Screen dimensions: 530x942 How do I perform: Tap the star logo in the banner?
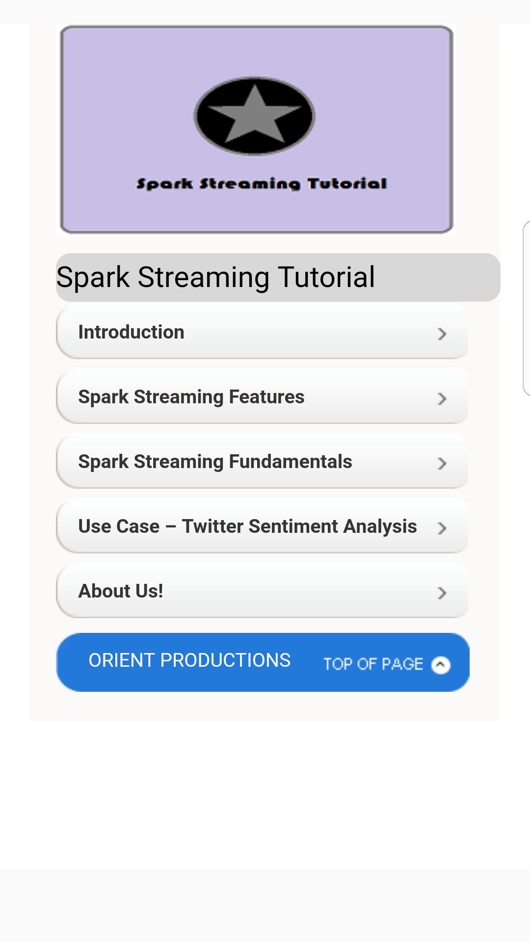(x=254, y=116)
